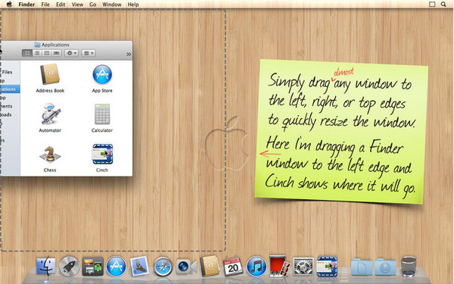Open Spotlight search in menu bar

tap(443, 5)
